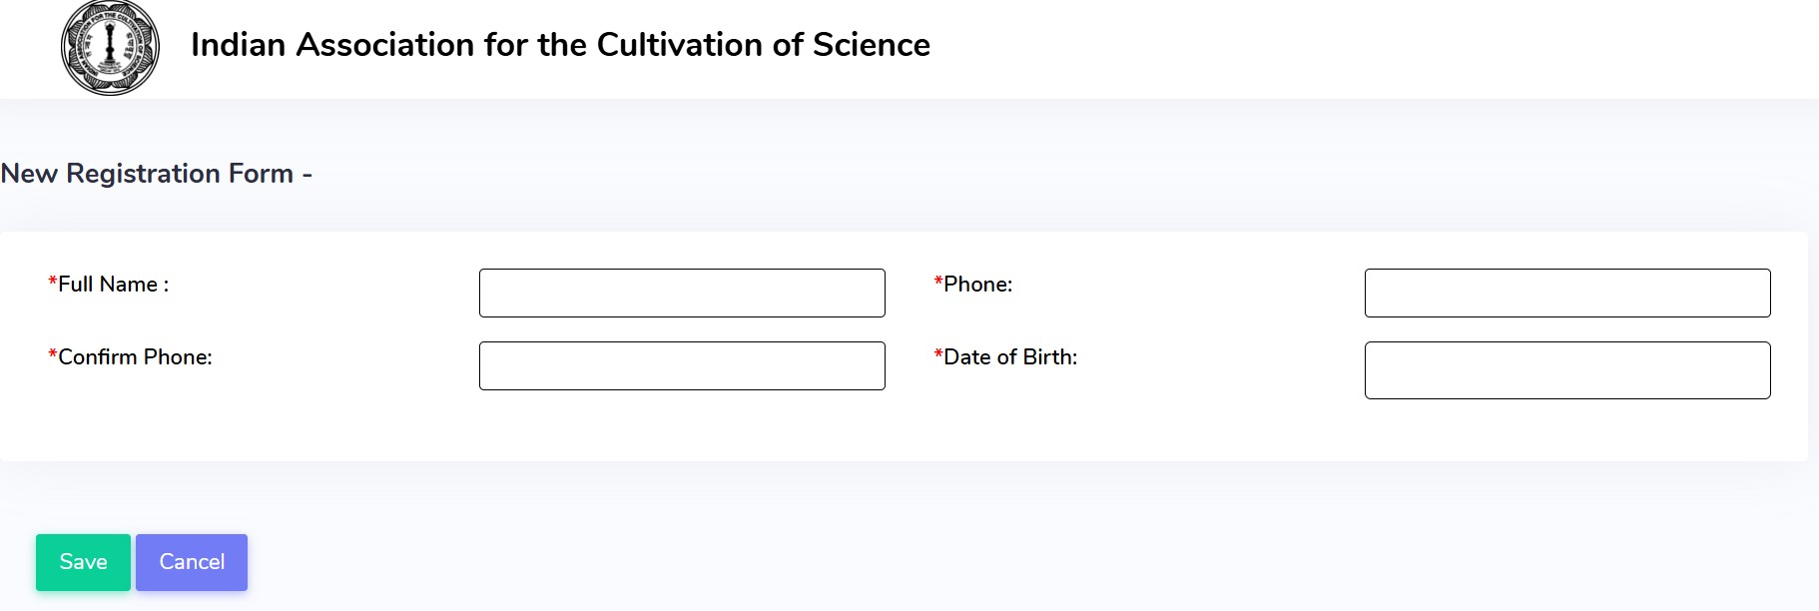The height and width of the screenshot is (611, 1819).
Task: Click the IACS circular emblem logo
Action: [x=110, y=47]
